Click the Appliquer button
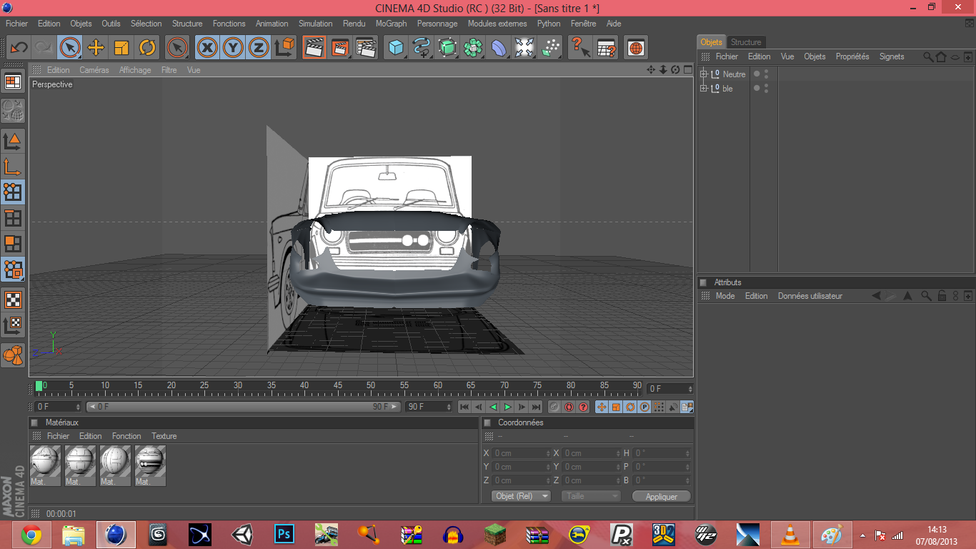The width and height of the screenshot is (976, 549). (x=662, y=496)
